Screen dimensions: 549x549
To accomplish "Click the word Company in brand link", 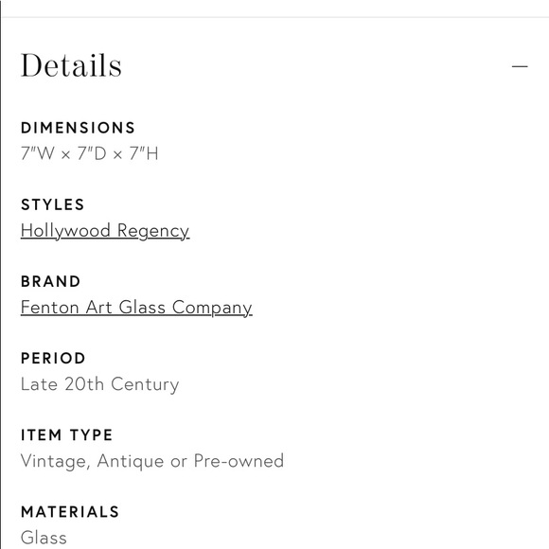I will click(x=212, y=308).
